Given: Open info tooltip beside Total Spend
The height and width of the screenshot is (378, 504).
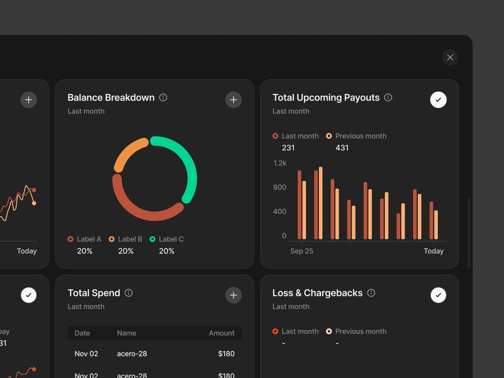Looking at the screenshot, I should click(129, 293).
